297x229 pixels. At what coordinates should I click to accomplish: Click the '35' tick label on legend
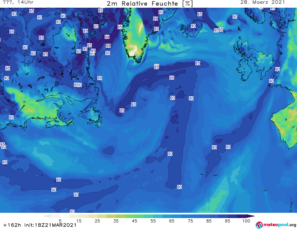click(116, 221)
